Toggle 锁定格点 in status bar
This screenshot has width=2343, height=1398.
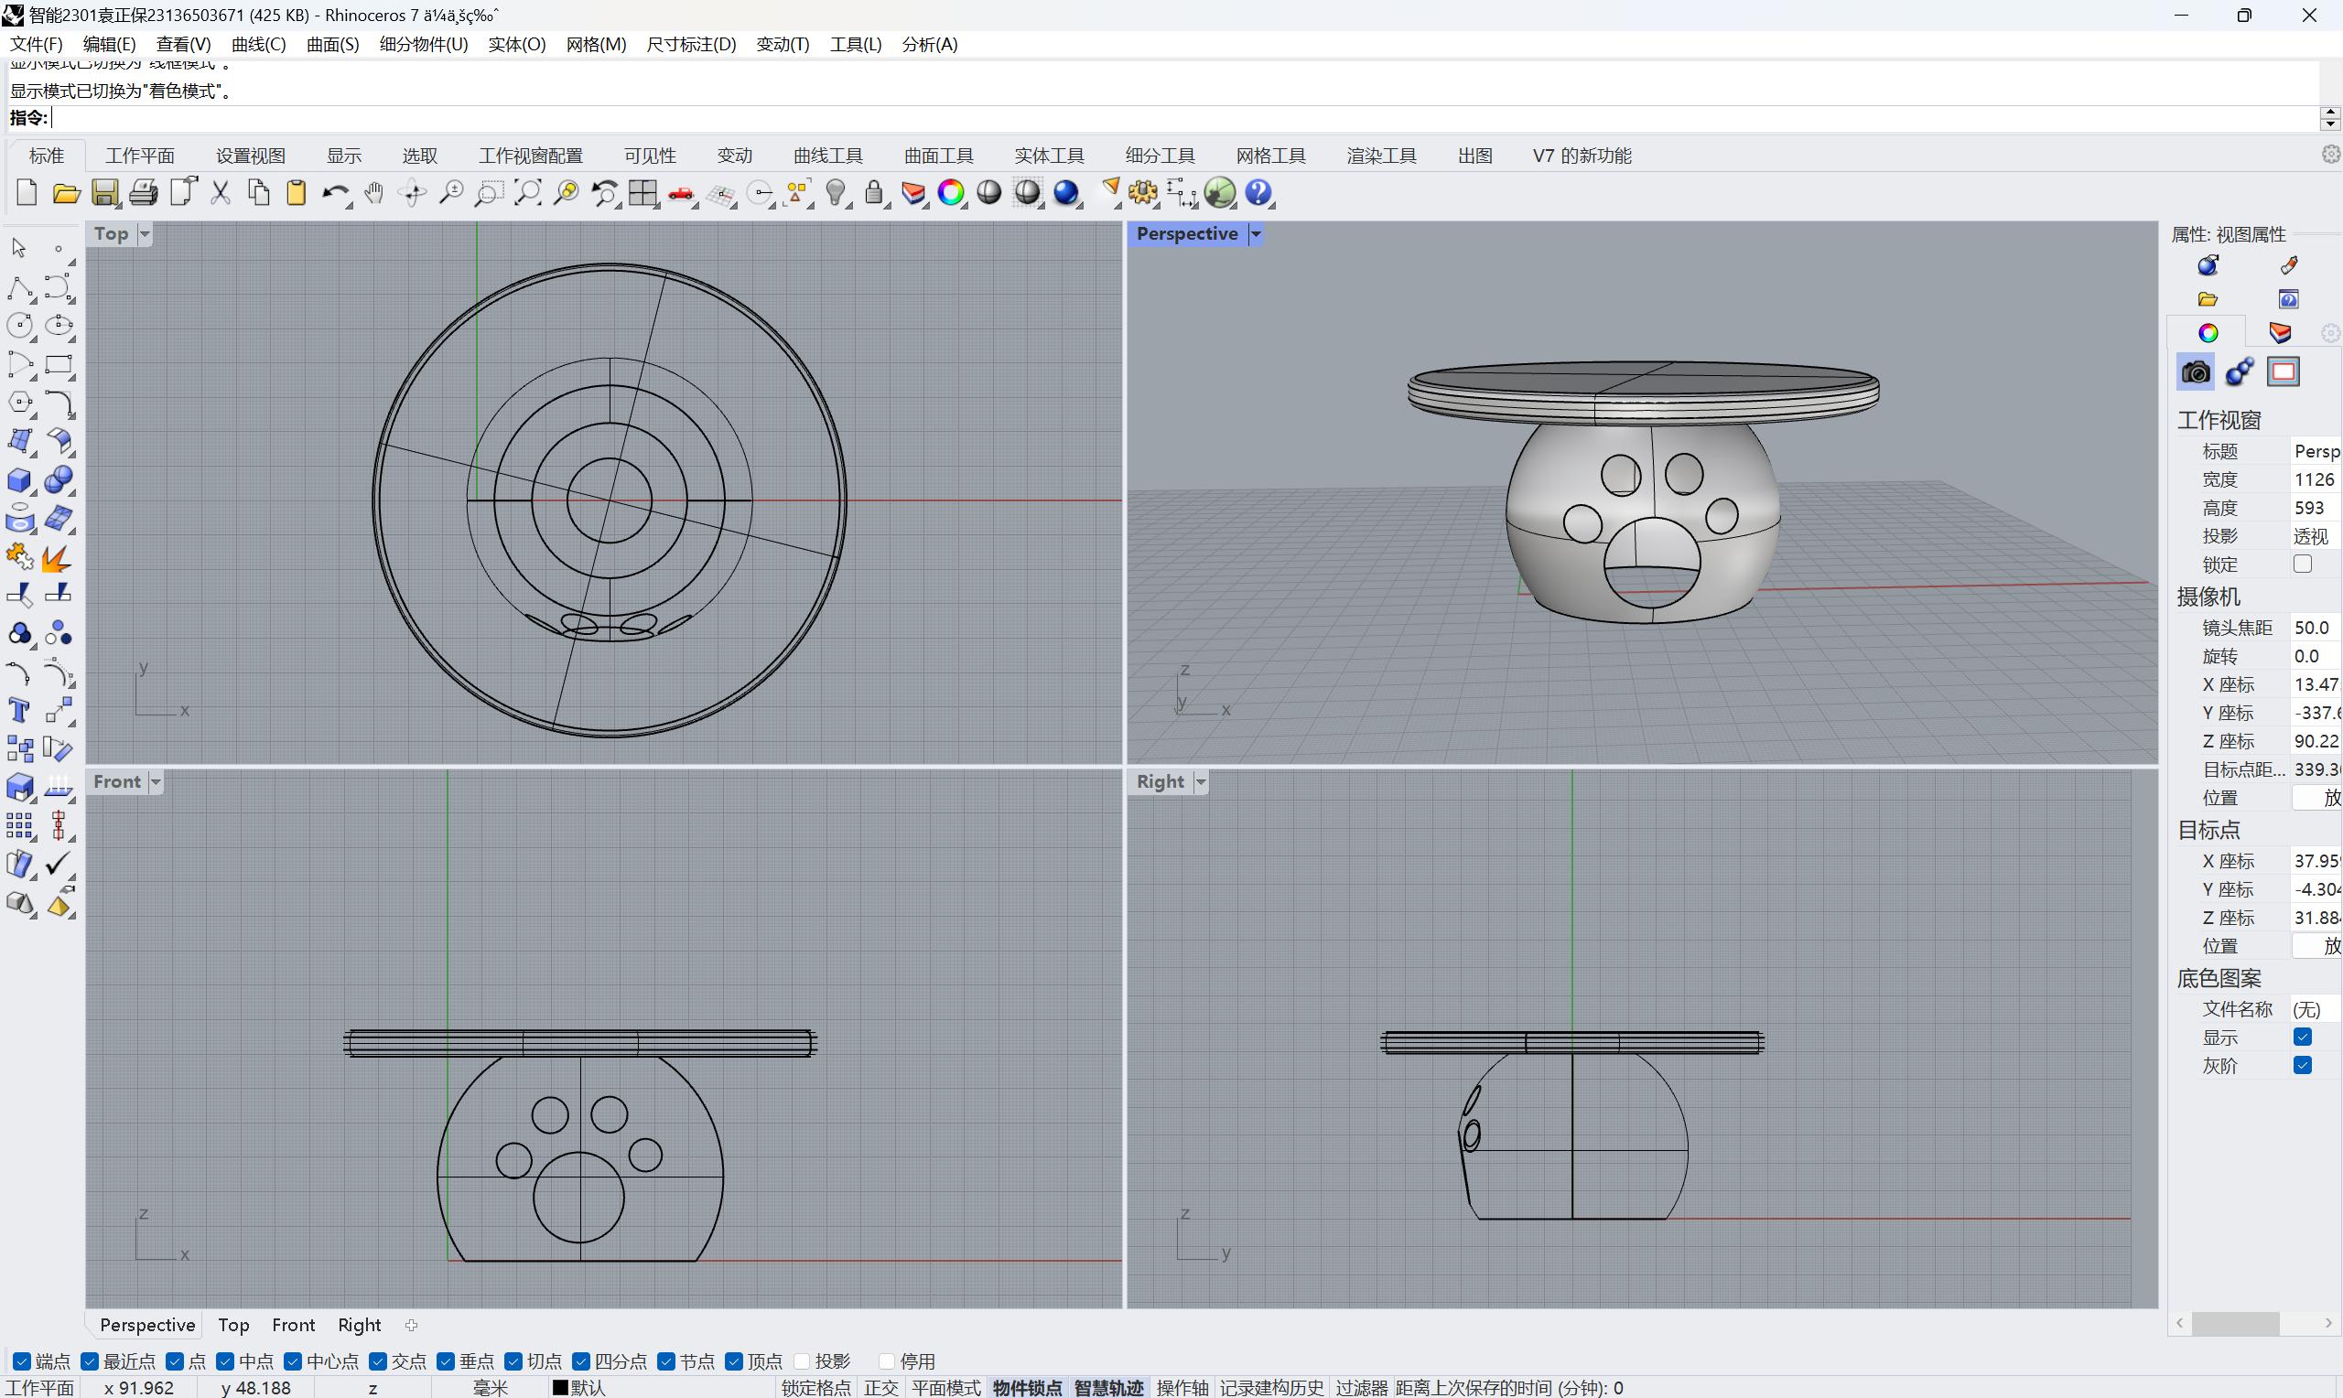(815, 1388)
